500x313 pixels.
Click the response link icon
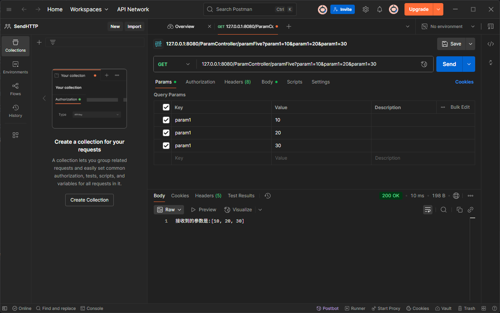click(x=470, y=210)
